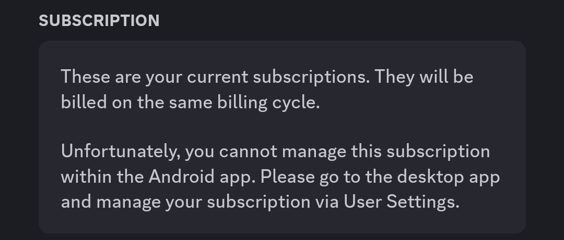Click the words "Android app"
Screen dimensions: 564x240
(x=202, y=176)
